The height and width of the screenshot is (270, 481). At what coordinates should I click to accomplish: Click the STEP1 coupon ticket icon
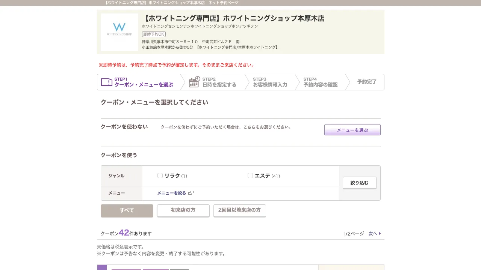click(x=107, y=82)
